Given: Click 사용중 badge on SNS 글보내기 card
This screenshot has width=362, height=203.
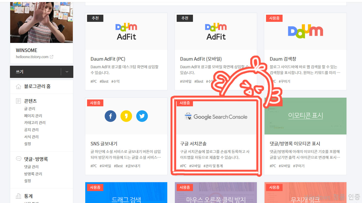Looking at the screenshot, I should coord(95,103).
